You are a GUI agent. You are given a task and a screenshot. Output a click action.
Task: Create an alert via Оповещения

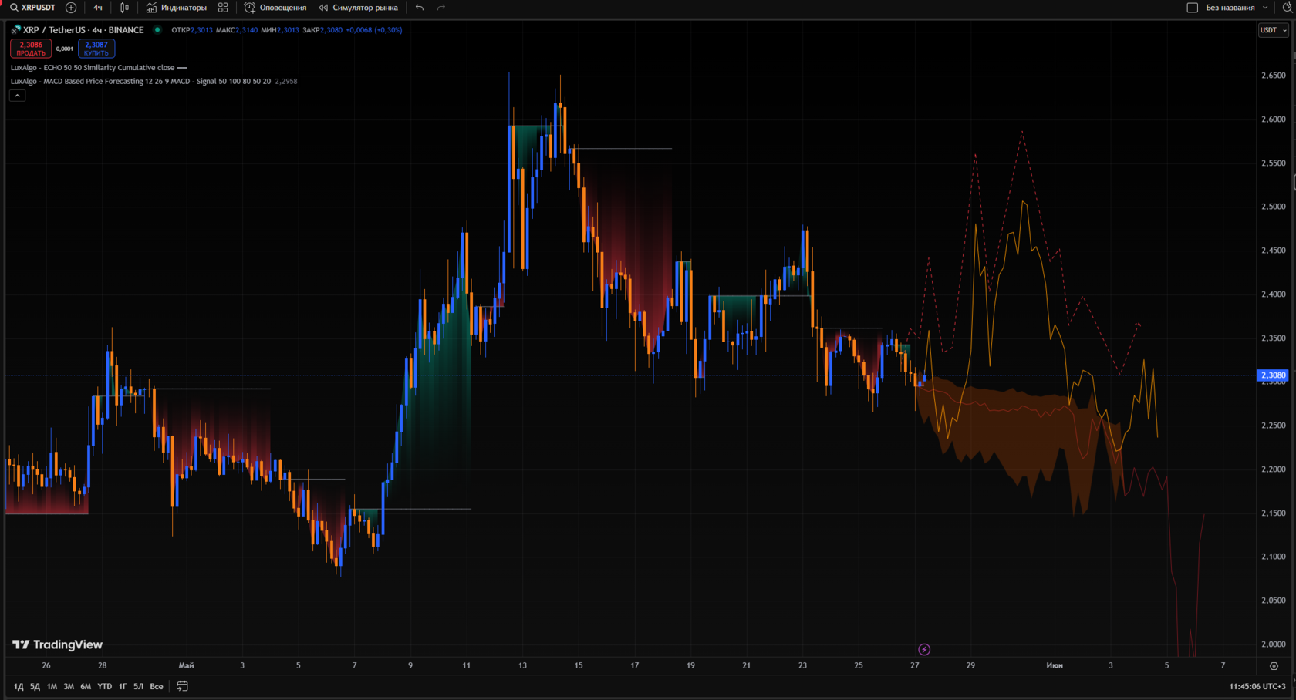click(x=275, y=8)
